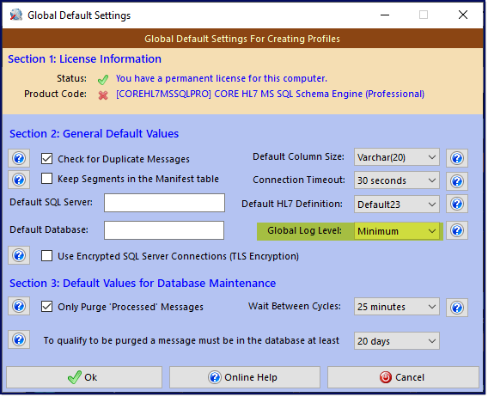Open Online Help button
Screen dimensions: 488x397
(245, 377)
